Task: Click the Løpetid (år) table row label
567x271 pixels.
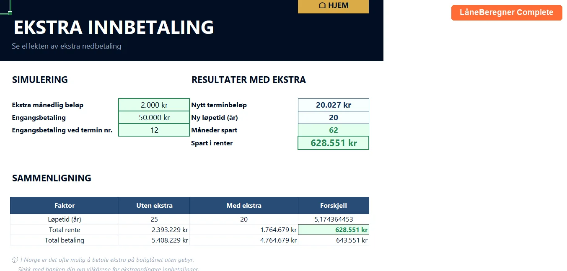Action: pos(65,219)
